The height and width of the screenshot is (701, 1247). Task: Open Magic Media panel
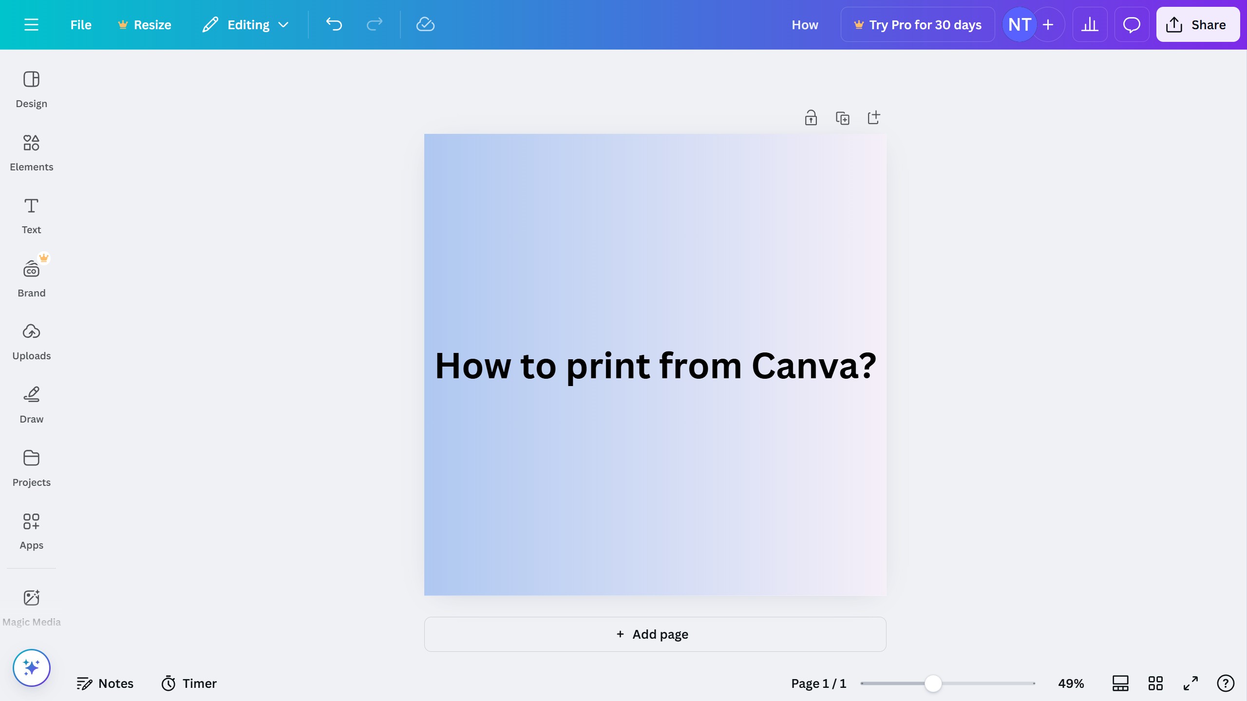coord(31,607)
